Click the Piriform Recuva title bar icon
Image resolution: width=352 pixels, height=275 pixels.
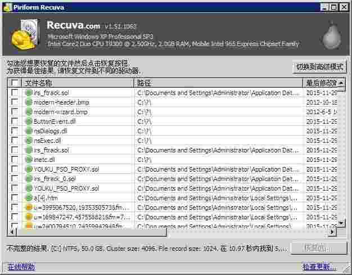point(8,7)
